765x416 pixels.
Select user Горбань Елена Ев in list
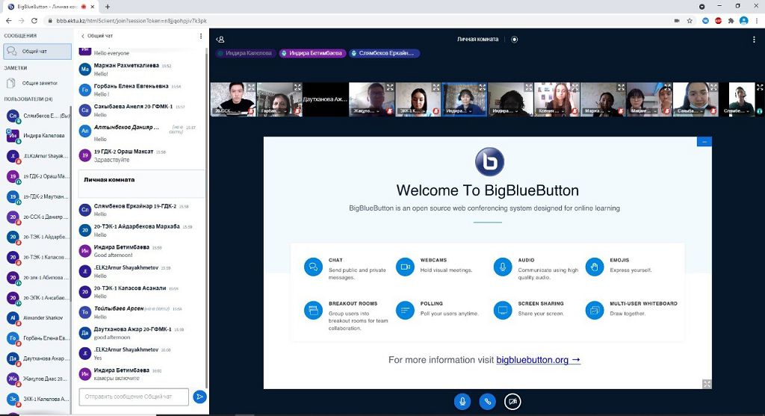click(37, 338)
